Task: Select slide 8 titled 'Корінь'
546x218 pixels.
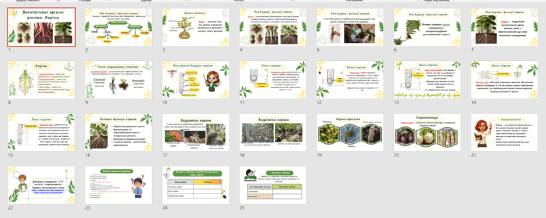Action: click(41, 79)
